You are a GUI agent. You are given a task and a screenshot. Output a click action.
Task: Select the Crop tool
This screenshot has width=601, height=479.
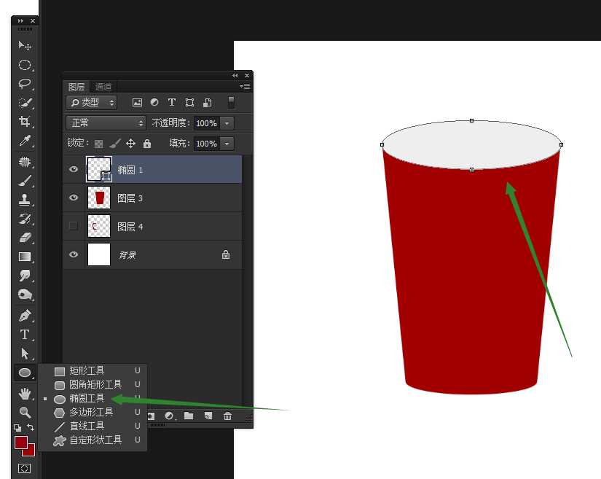pyautogui.click(x=25, y=121)
